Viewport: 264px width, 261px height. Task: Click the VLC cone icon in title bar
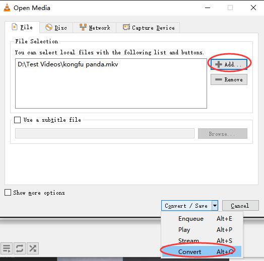click(7, 8)
